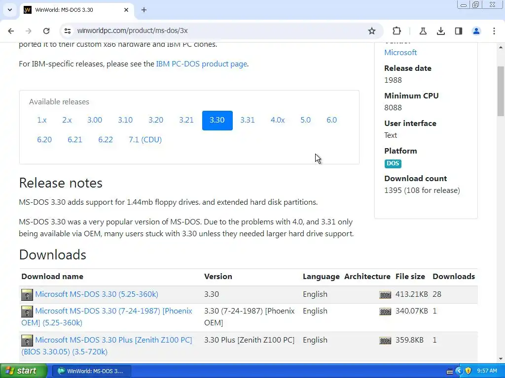The width and height of the screenshot is (505, 378).
Task: Click the vertical scrollbar thumb
Action: click(501, 91)
